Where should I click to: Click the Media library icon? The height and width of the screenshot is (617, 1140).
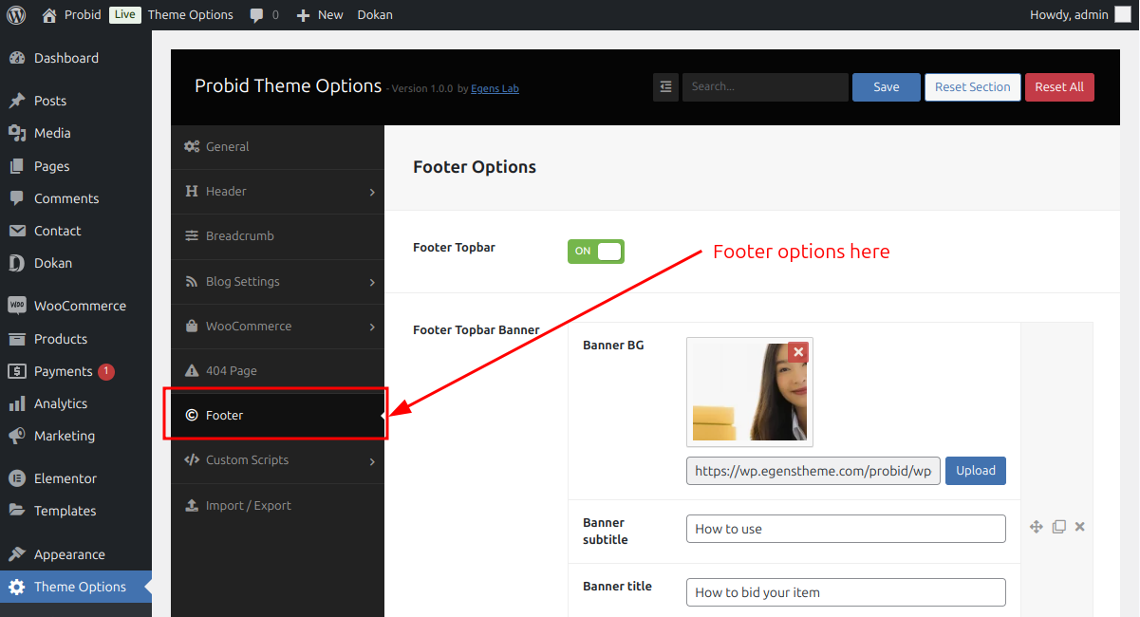(x=17, y=133)
